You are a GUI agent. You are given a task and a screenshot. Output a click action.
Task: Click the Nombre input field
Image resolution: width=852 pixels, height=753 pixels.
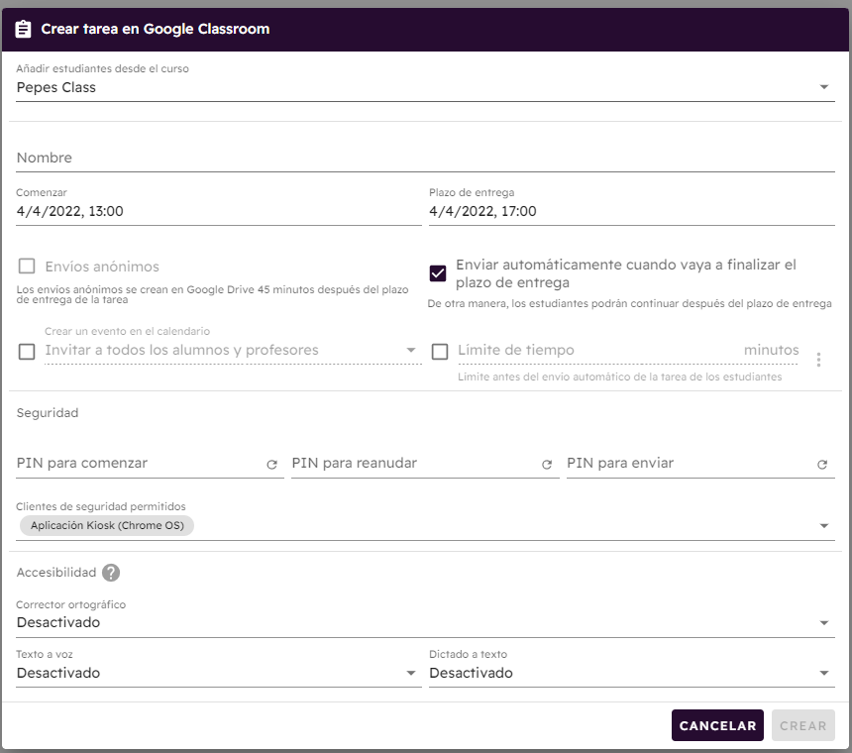[x=425, y=159]
